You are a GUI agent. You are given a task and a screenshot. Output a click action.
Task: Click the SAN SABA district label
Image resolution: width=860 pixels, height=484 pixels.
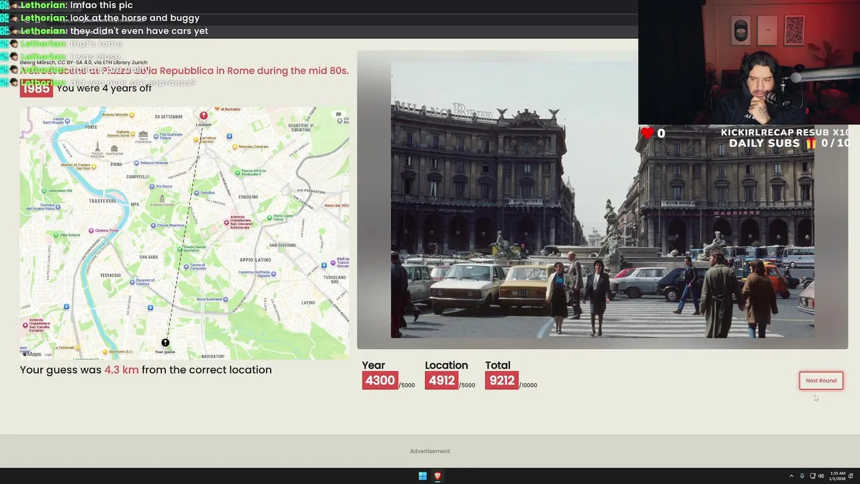148,257
